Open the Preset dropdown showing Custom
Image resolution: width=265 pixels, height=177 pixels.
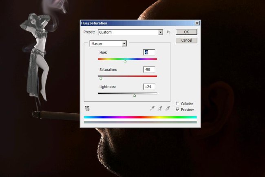130,32
